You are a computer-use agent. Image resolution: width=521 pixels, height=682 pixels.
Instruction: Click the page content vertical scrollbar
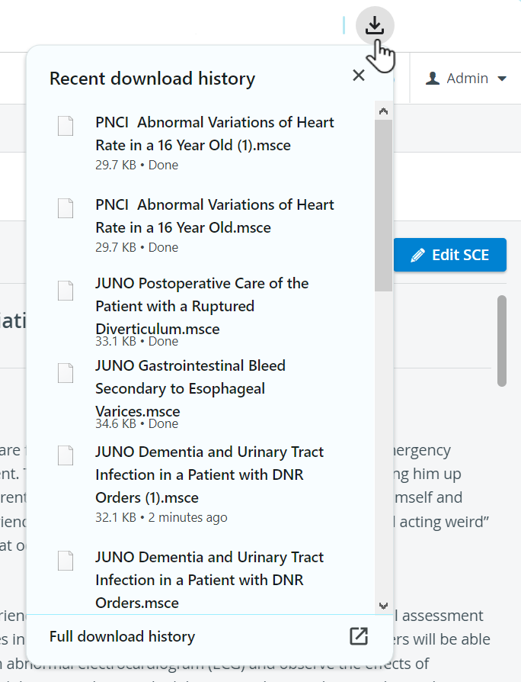pyautogui.click(x=502, y=341)
